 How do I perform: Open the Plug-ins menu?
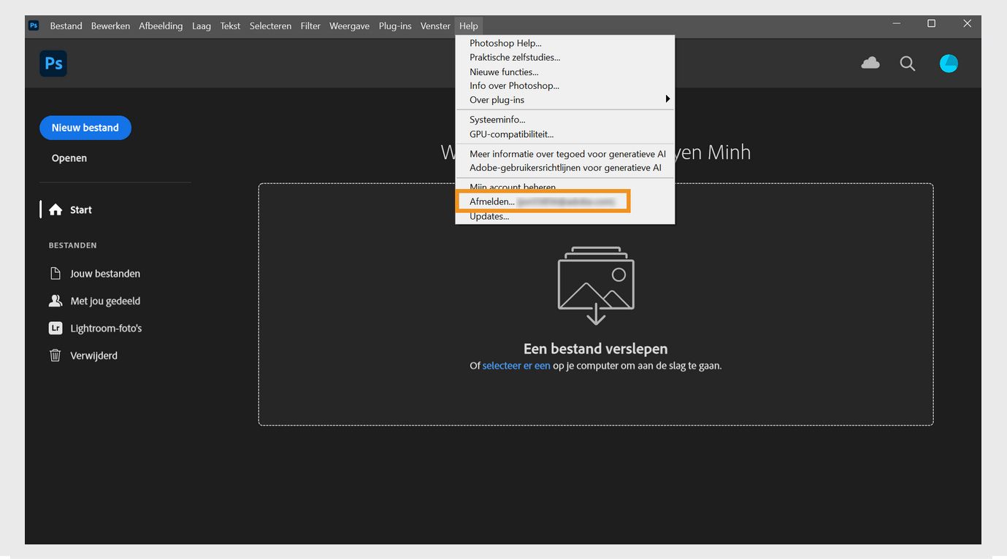click(395, 26)
